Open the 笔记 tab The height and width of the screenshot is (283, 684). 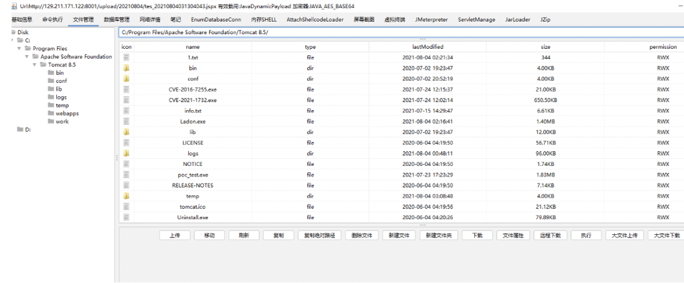[175, 20]
